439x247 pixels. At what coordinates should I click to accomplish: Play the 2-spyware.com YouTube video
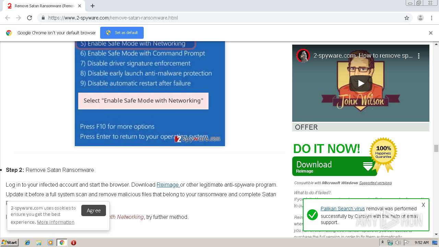point(361,83)
